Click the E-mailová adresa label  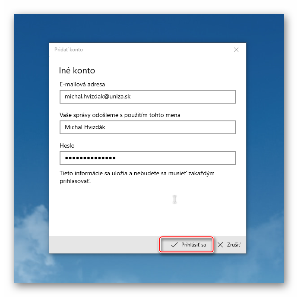[x=82, y=84]
